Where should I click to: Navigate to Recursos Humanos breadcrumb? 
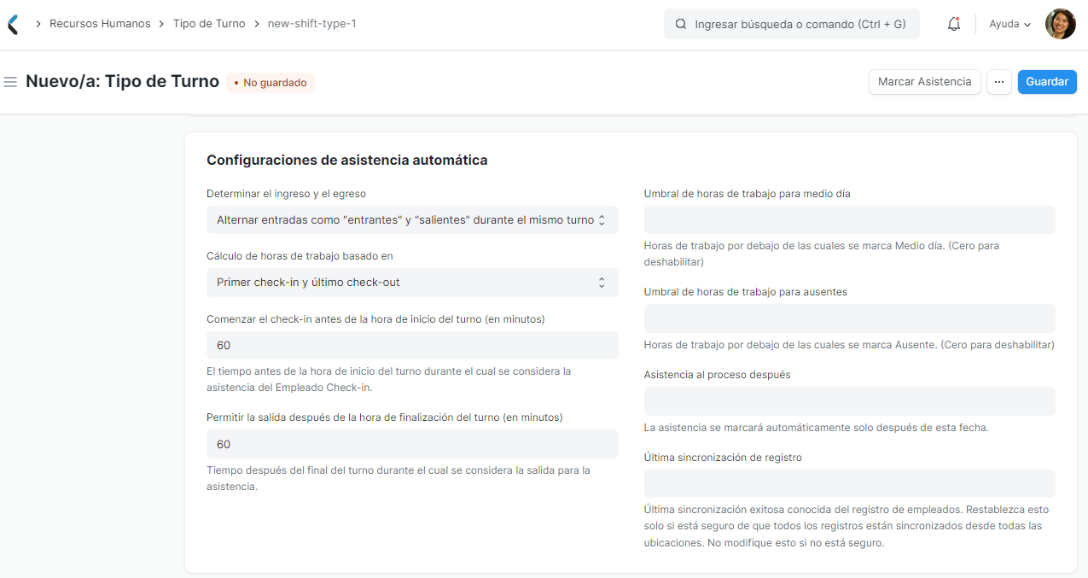100,23
